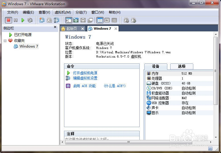
Task: Click the appliance view toolbar icon
Action: [107, 20]
